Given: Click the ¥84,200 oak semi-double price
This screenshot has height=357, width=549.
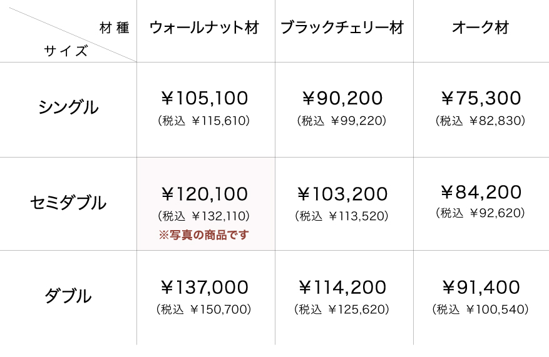Looking at the screenshot, I should [481, 192].
